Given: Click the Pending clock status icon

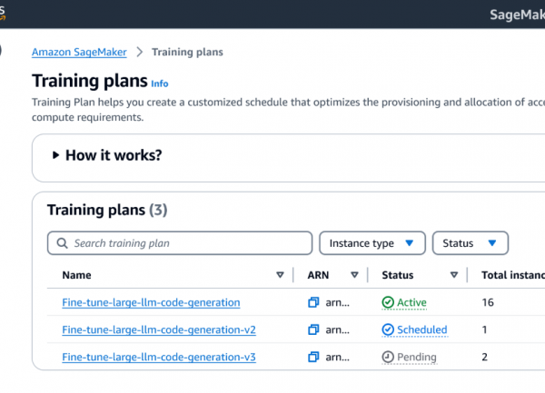Looking at the screenshot, I should pyautogui.click(x=388, y=357).
